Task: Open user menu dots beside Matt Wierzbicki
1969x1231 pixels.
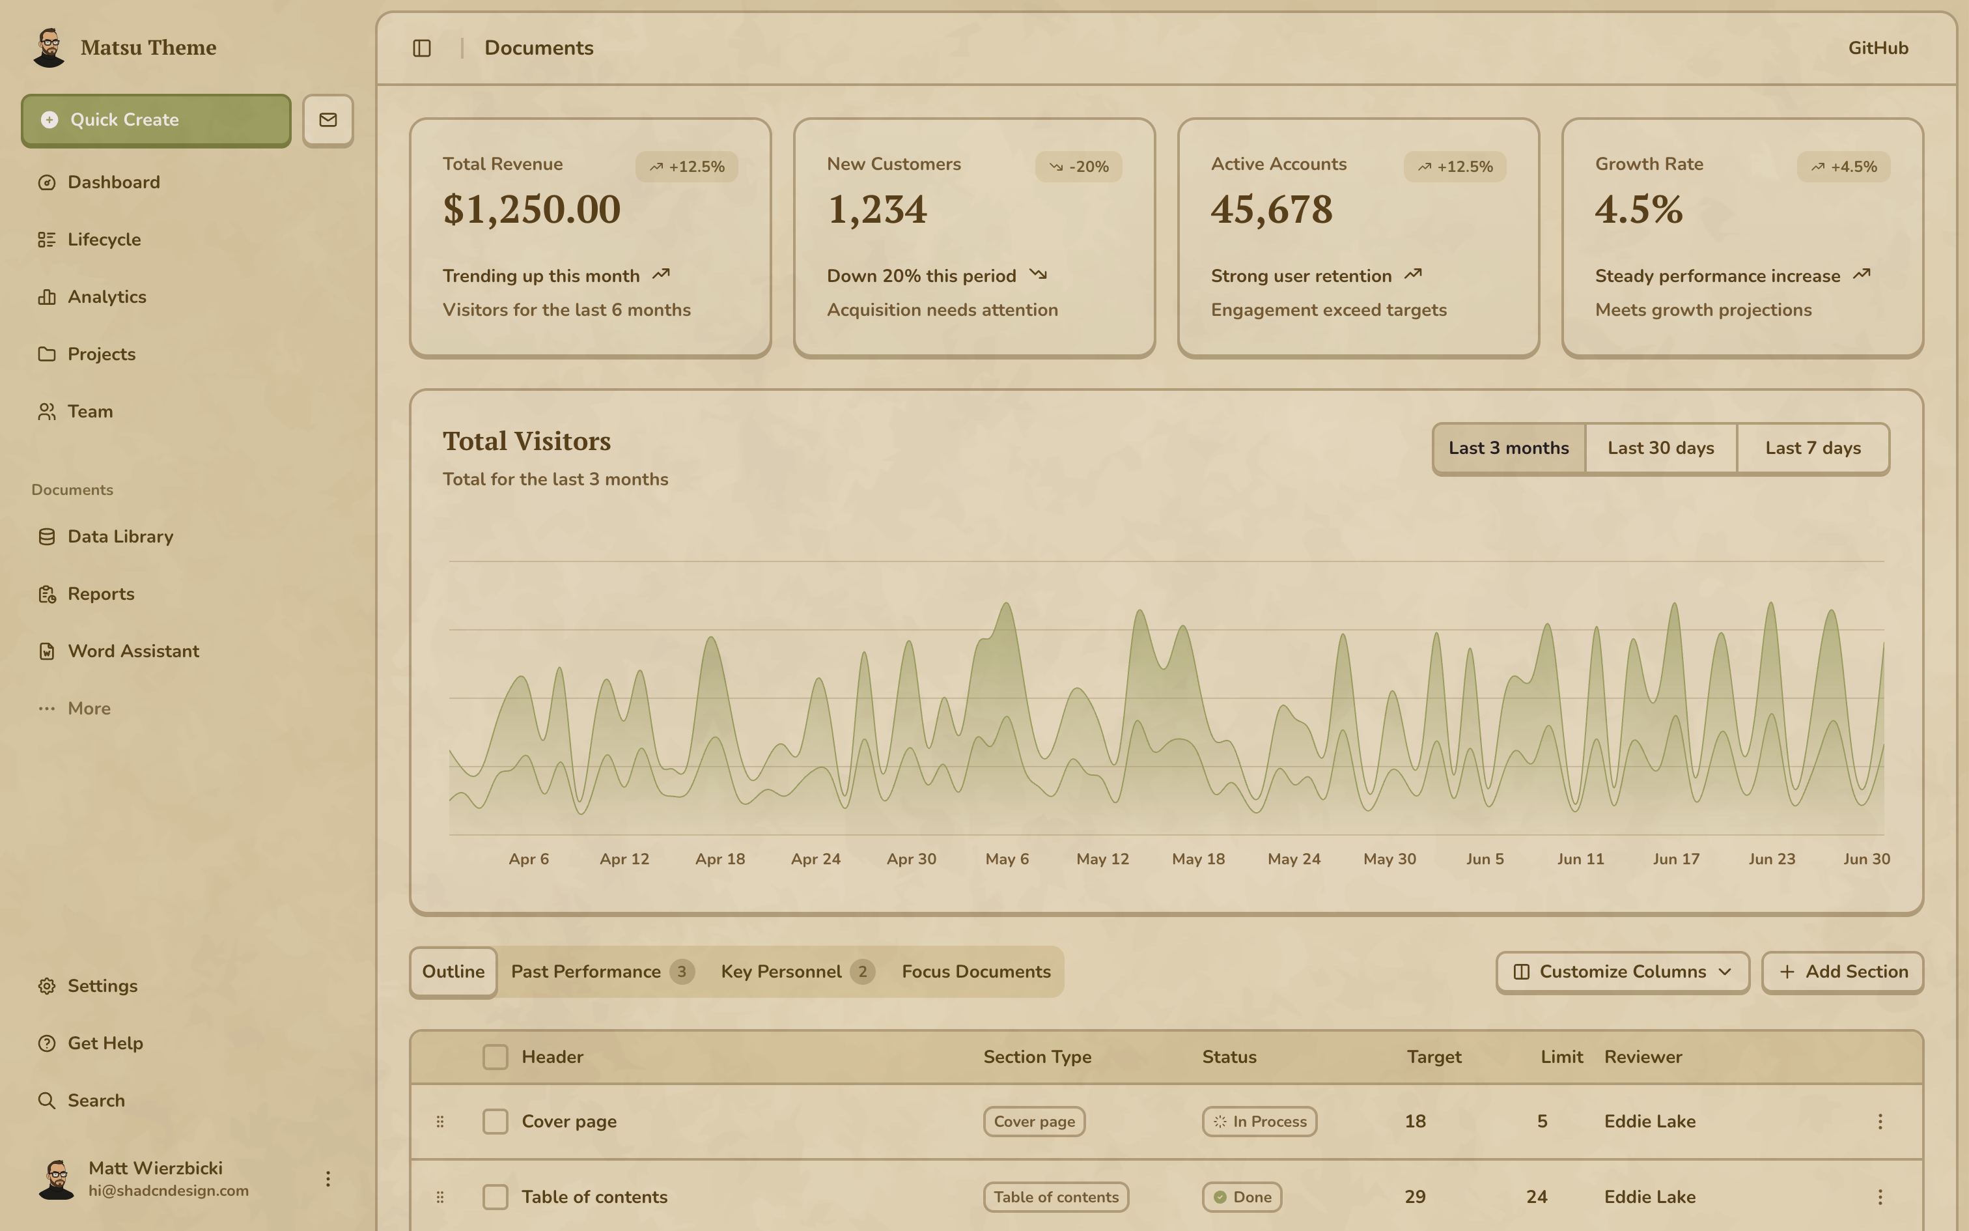Action: 328,1179
